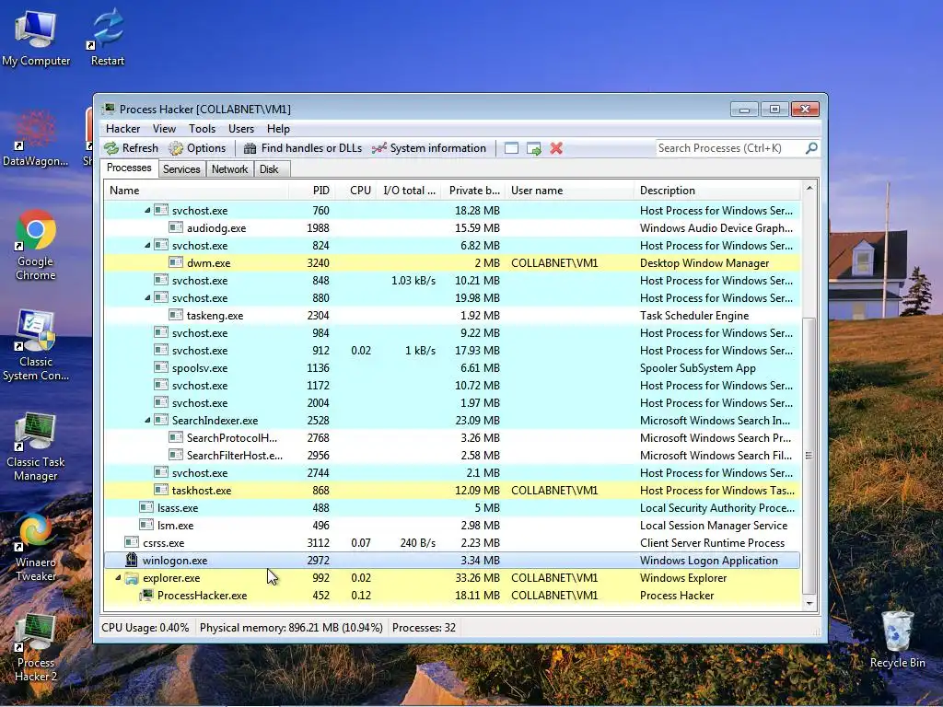Click the Refresh toolbar icon
The width and height of the screenshot is (943, 707).
(111, 148)
